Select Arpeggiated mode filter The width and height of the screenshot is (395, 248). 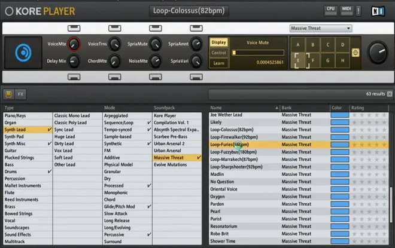coord(127,116)
